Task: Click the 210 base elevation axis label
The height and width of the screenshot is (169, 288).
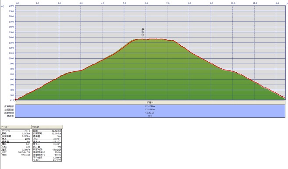Action: (x=11, y=100)
